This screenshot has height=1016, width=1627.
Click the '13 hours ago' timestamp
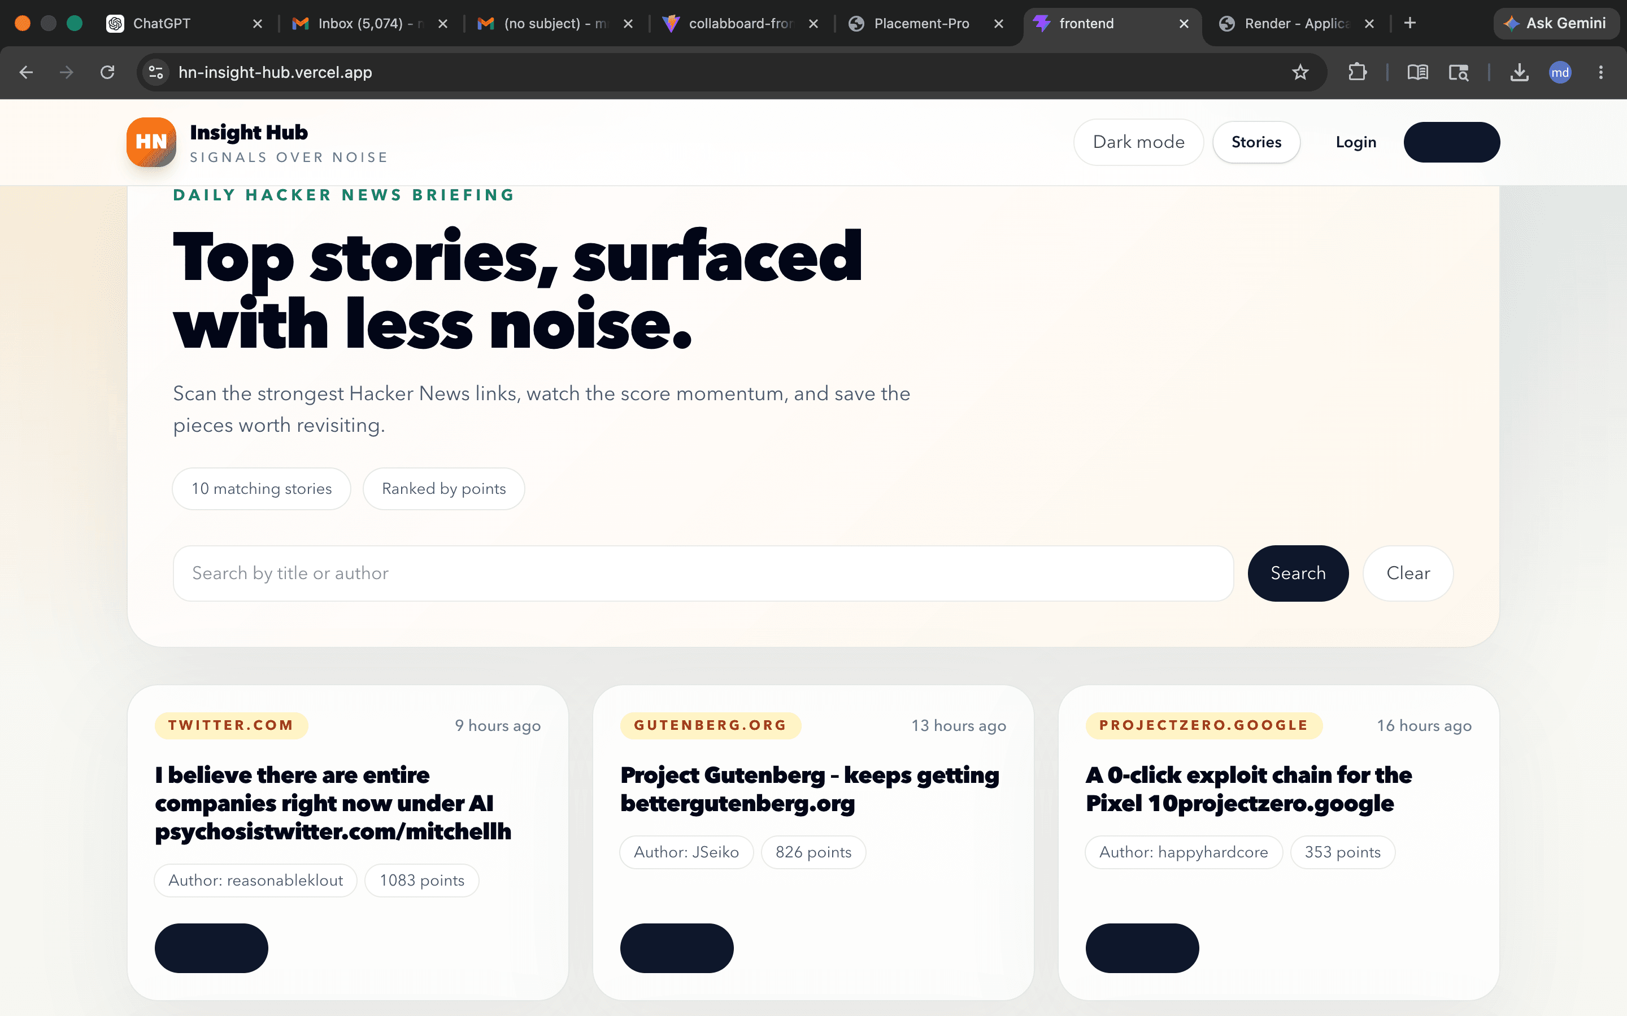tap(959, 726)
